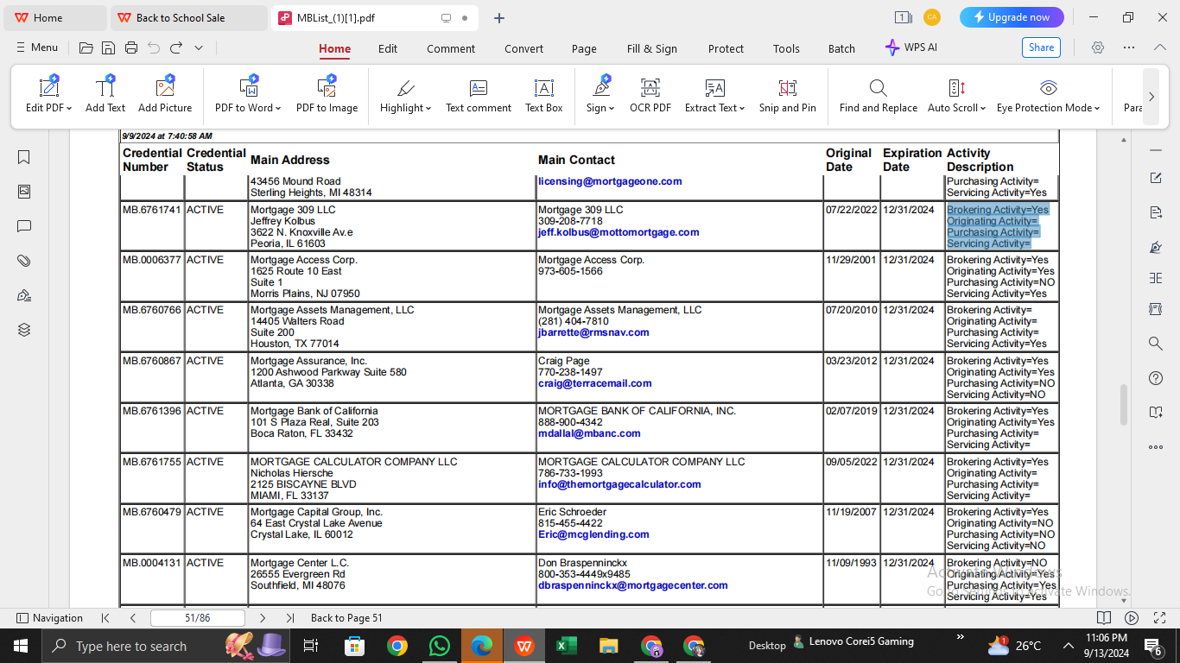The height and width of the screenshot is (663, 1180).
Task: Open the WPS AI assistant
Action: point(911,48)
